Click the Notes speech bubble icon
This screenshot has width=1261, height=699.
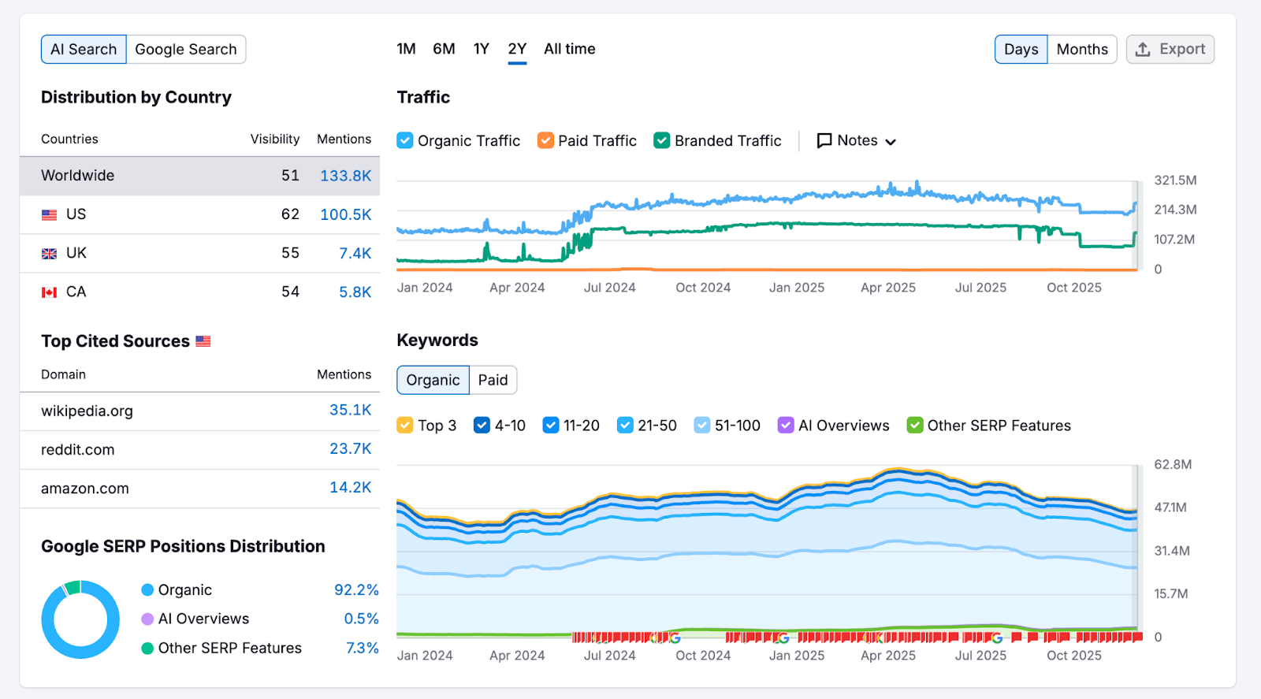point(824,141)
